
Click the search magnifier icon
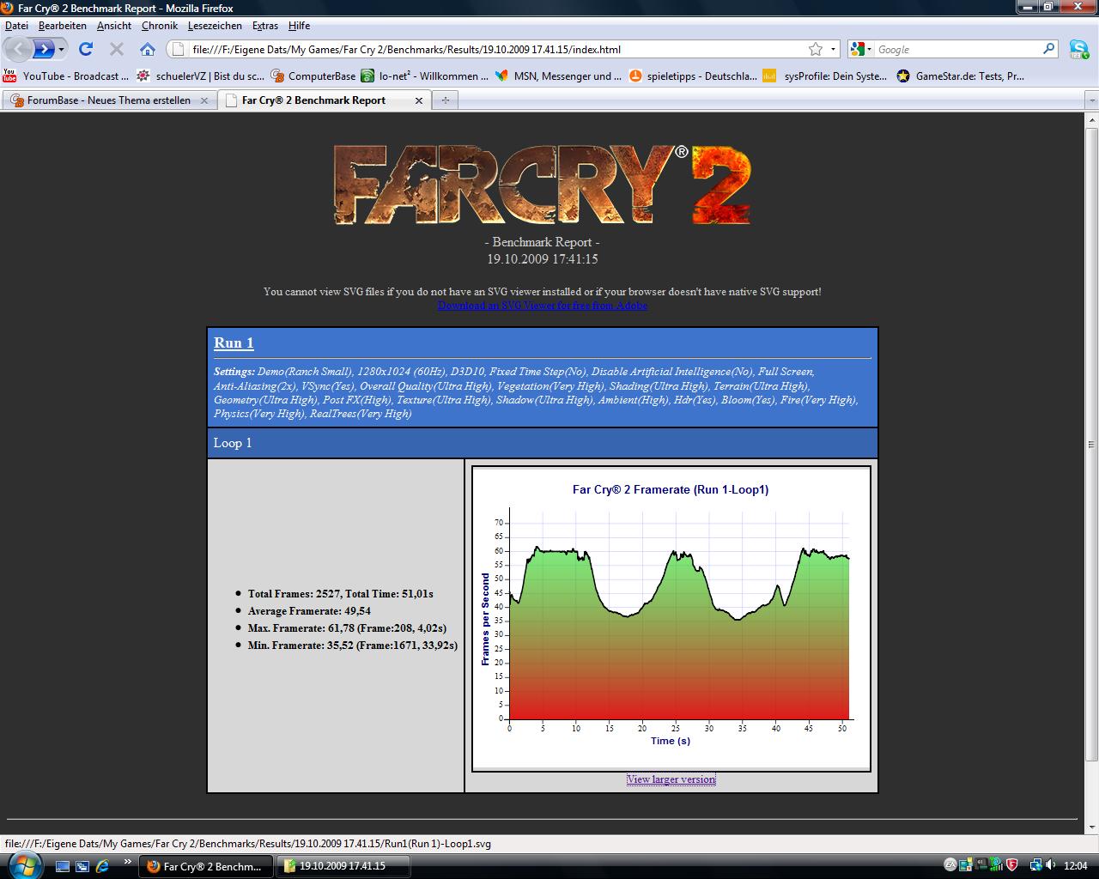click(x=1049, y=49)
